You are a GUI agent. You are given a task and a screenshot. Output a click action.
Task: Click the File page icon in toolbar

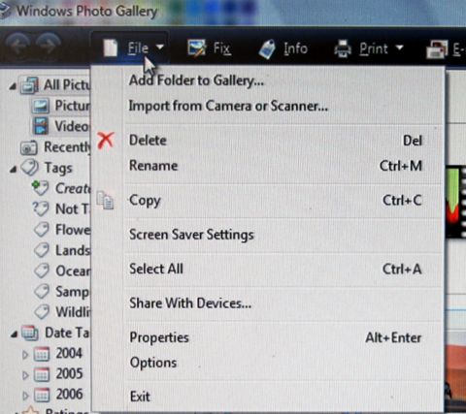point(110,49)
